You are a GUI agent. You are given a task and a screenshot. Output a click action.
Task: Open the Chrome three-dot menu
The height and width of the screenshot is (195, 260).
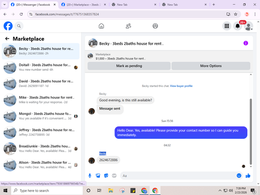point(255,14)
